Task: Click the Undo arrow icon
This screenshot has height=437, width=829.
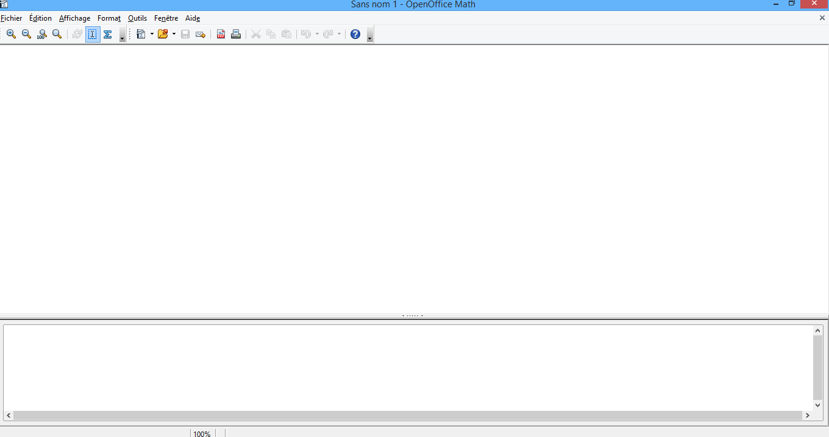Action: click(x=306, y=34)
